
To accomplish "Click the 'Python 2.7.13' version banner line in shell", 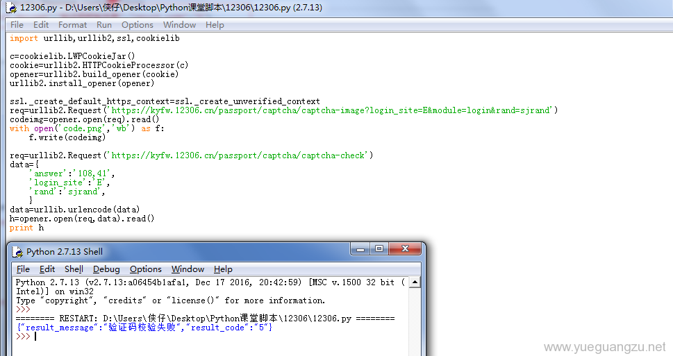I will 210,282.
